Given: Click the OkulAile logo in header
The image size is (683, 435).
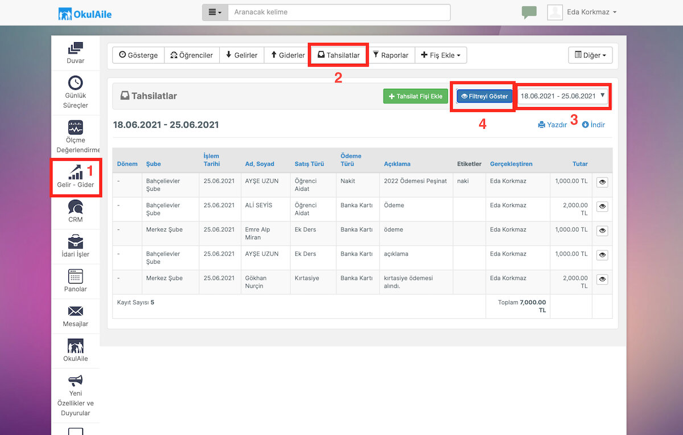Looking at the screenshot, I should coord(85,13).
